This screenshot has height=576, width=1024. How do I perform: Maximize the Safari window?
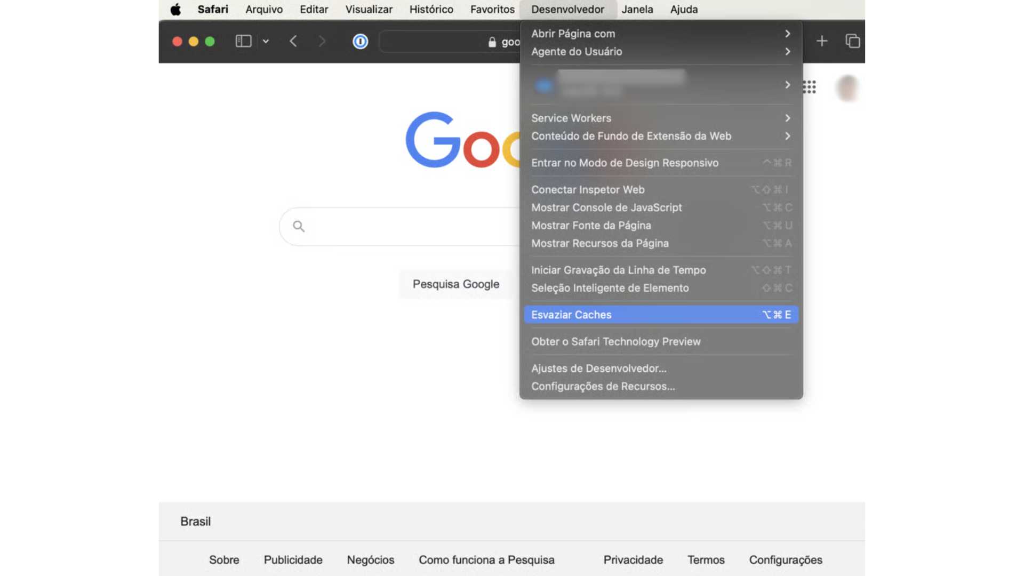tap(210, 41)
